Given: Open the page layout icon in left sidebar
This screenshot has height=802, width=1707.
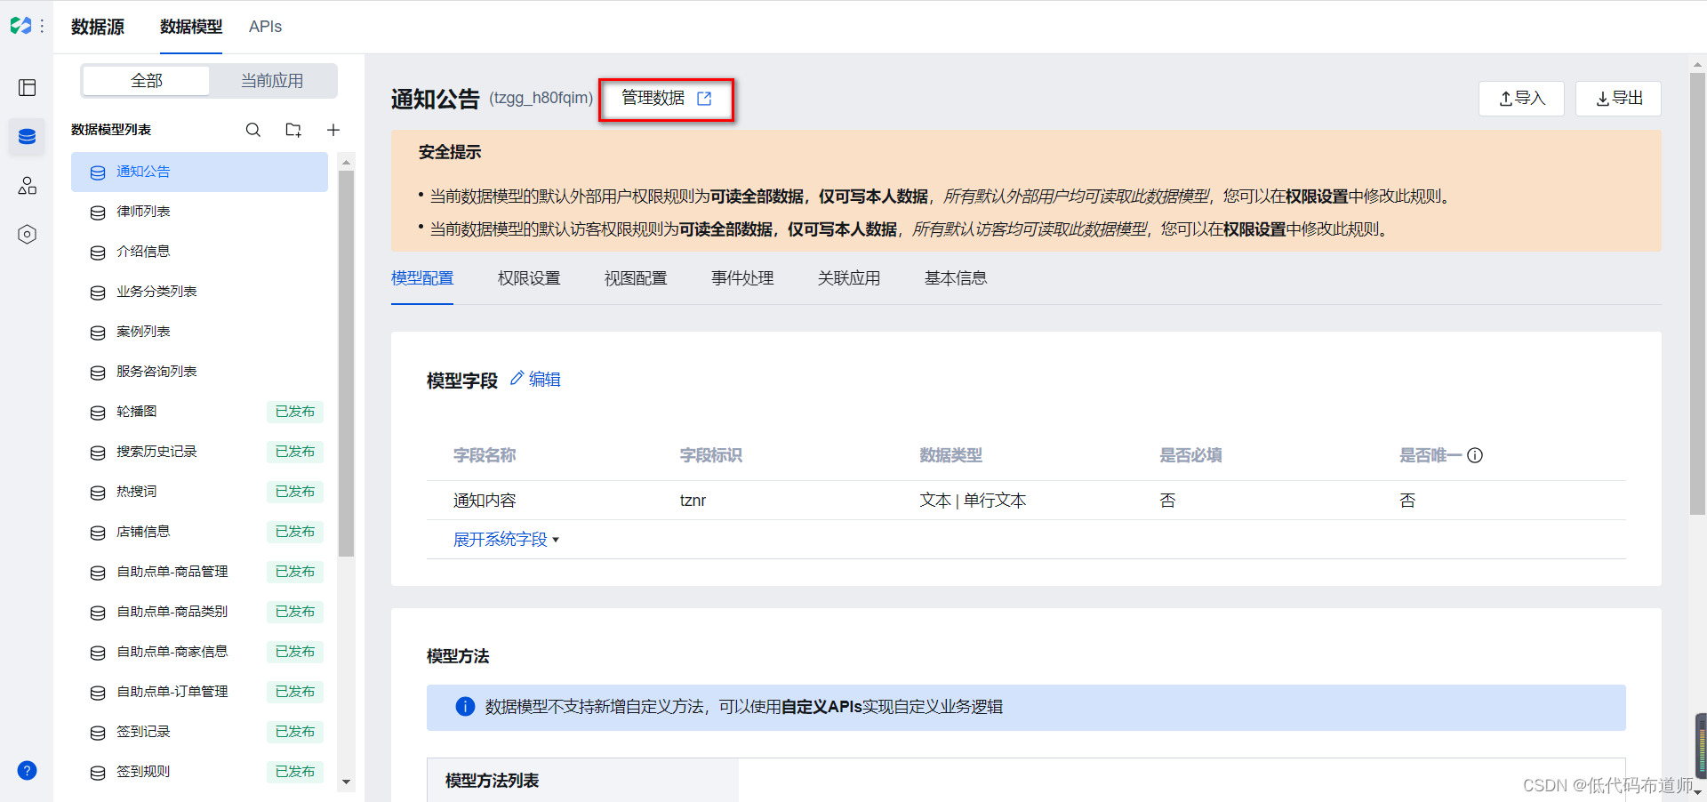Looking at the screenshot, I should [x=27, y=87].
